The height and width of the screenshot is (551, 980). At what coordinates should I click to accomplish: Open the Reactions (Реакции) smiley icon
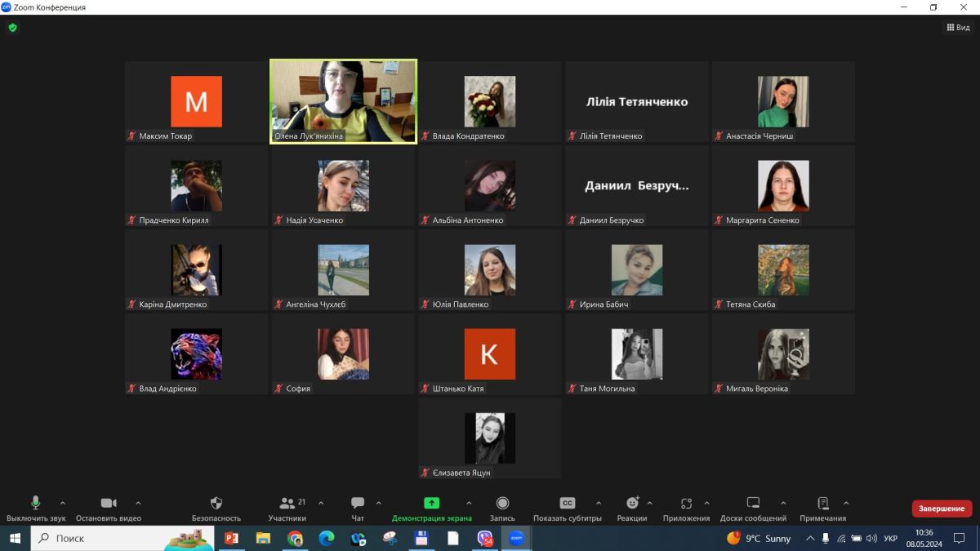632,504
